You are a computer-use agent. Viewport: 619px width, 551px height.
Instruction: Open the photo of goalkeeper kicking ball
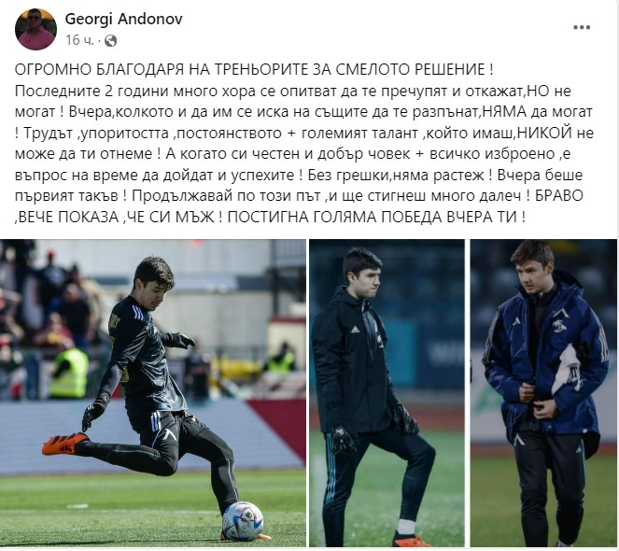click(x=153, y=393)
